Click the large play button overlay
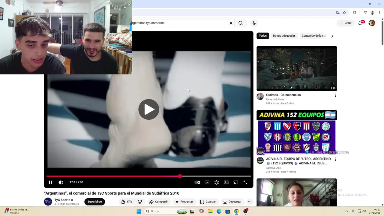Viewport: 384px width, 216px height. 149,109
